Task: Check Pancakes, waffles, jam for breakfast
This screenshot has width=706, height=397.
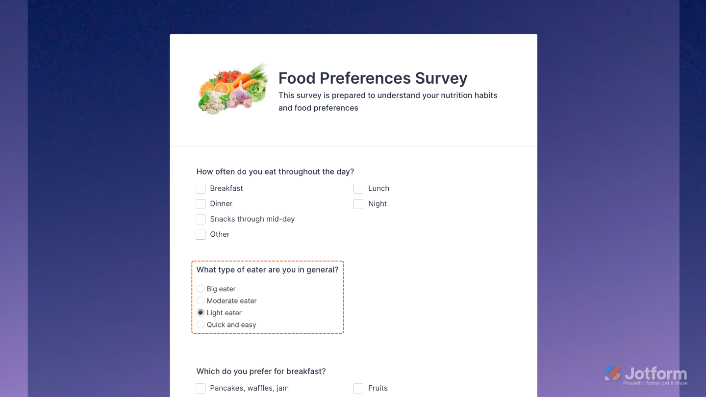Action: click(x=201, y=388)
